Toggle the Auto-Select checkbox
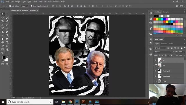186x105 pixels. pos(10,6)
